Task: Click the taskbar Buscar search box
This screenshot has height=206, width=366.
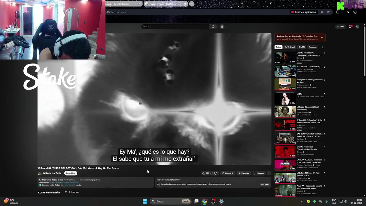Action: click(x=170, y=201)
